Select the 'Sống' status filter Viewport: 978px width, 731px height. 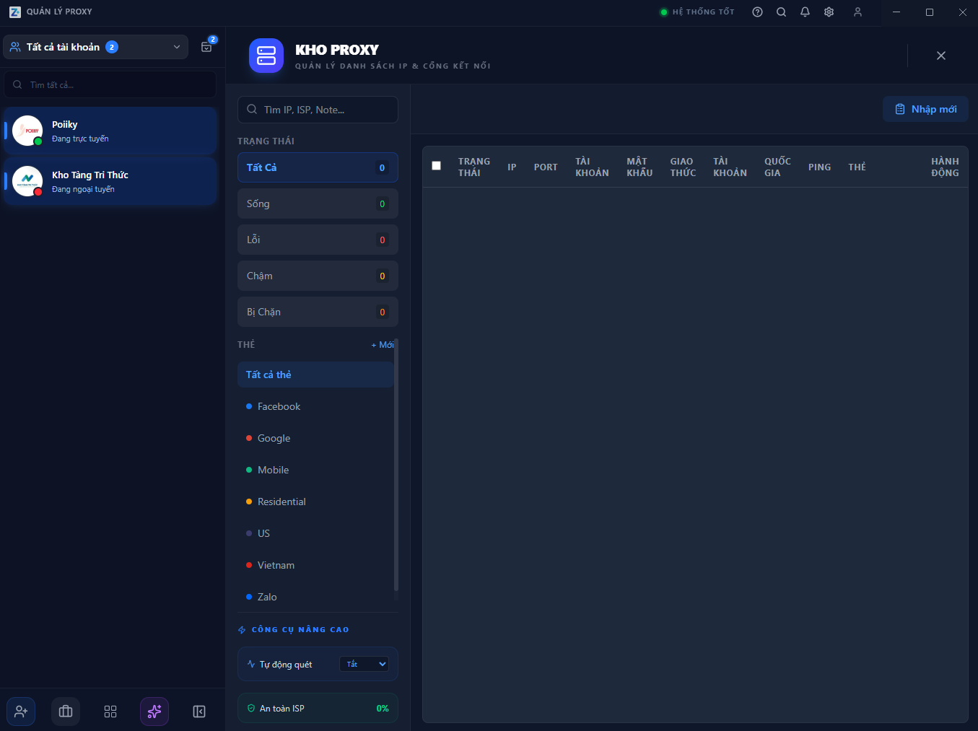click(x=318, y=203)
